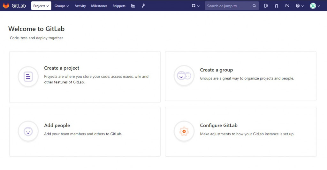Click the Configure GitLab gear icon
This screenshot has height=170, width=327.
(x=184, y=131)
